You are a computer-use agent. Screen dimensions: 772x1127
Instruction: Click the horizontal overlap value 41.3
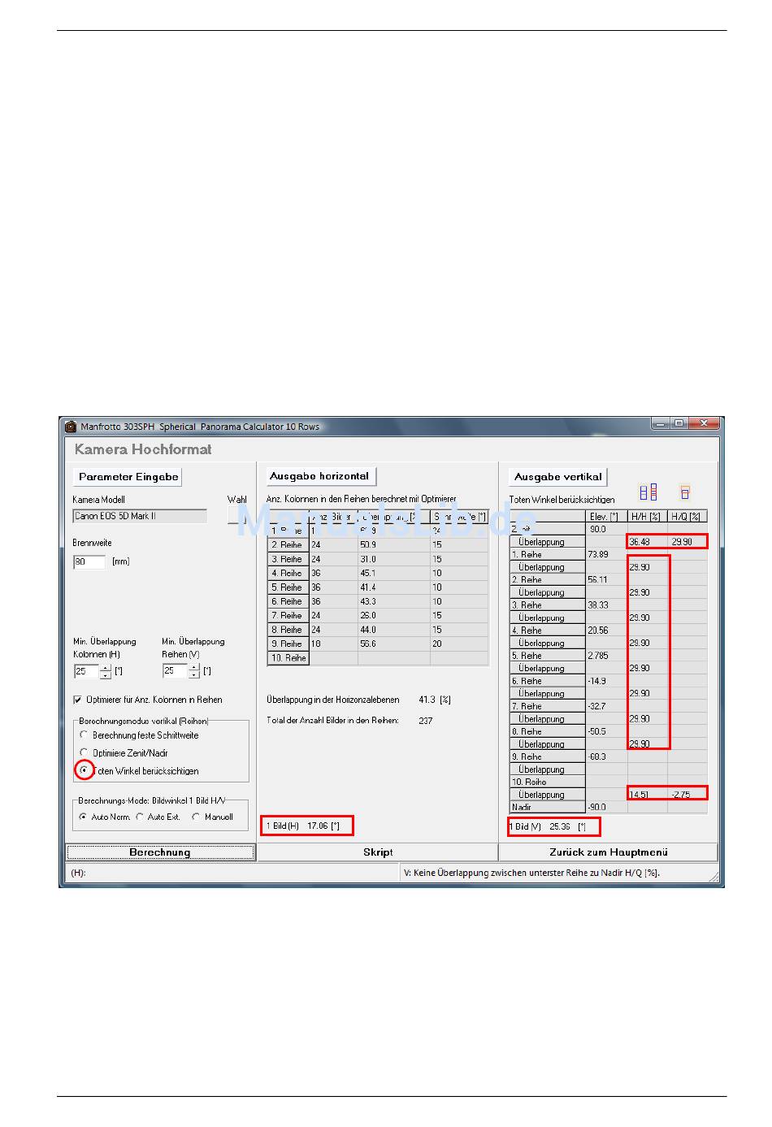point(426,700)
